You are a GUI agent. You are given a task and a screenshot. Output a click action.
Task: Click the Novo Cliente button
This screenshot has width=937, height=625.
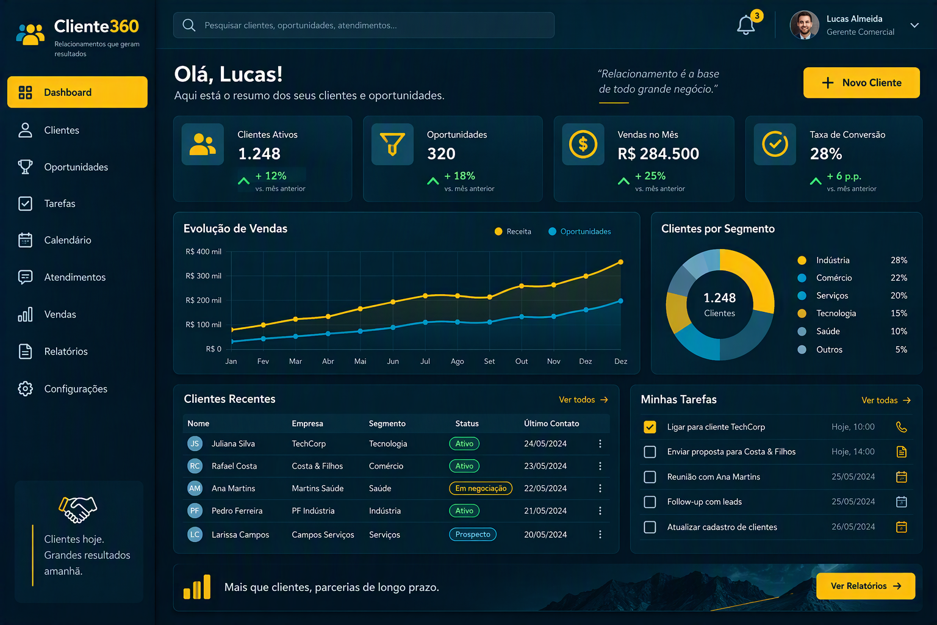tap(861, 82)
